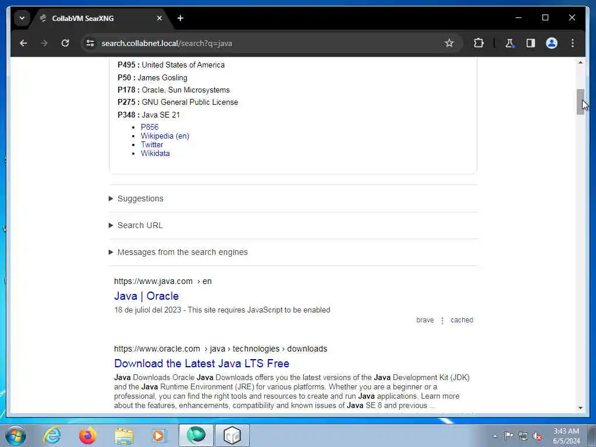
Task: Open the Java | Oracle result
Action: click(x=146, y=296)
